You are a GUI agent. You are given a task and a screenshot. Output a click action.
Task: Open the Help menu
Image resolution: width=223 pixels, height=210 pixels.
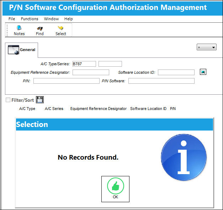pyautogui.click(x=69, y=19)
